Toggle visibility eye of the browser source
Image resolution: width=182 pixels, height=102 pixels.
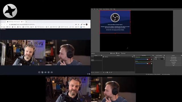click(133, 57)
